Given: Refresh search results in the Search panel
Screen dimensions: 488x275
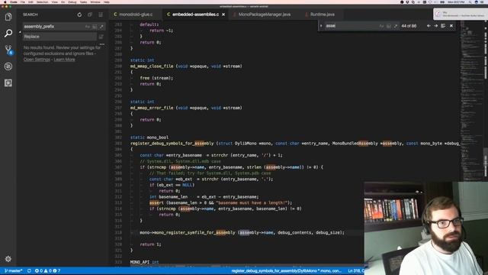Looking at the screenshot, I should (x=79, y=15).
